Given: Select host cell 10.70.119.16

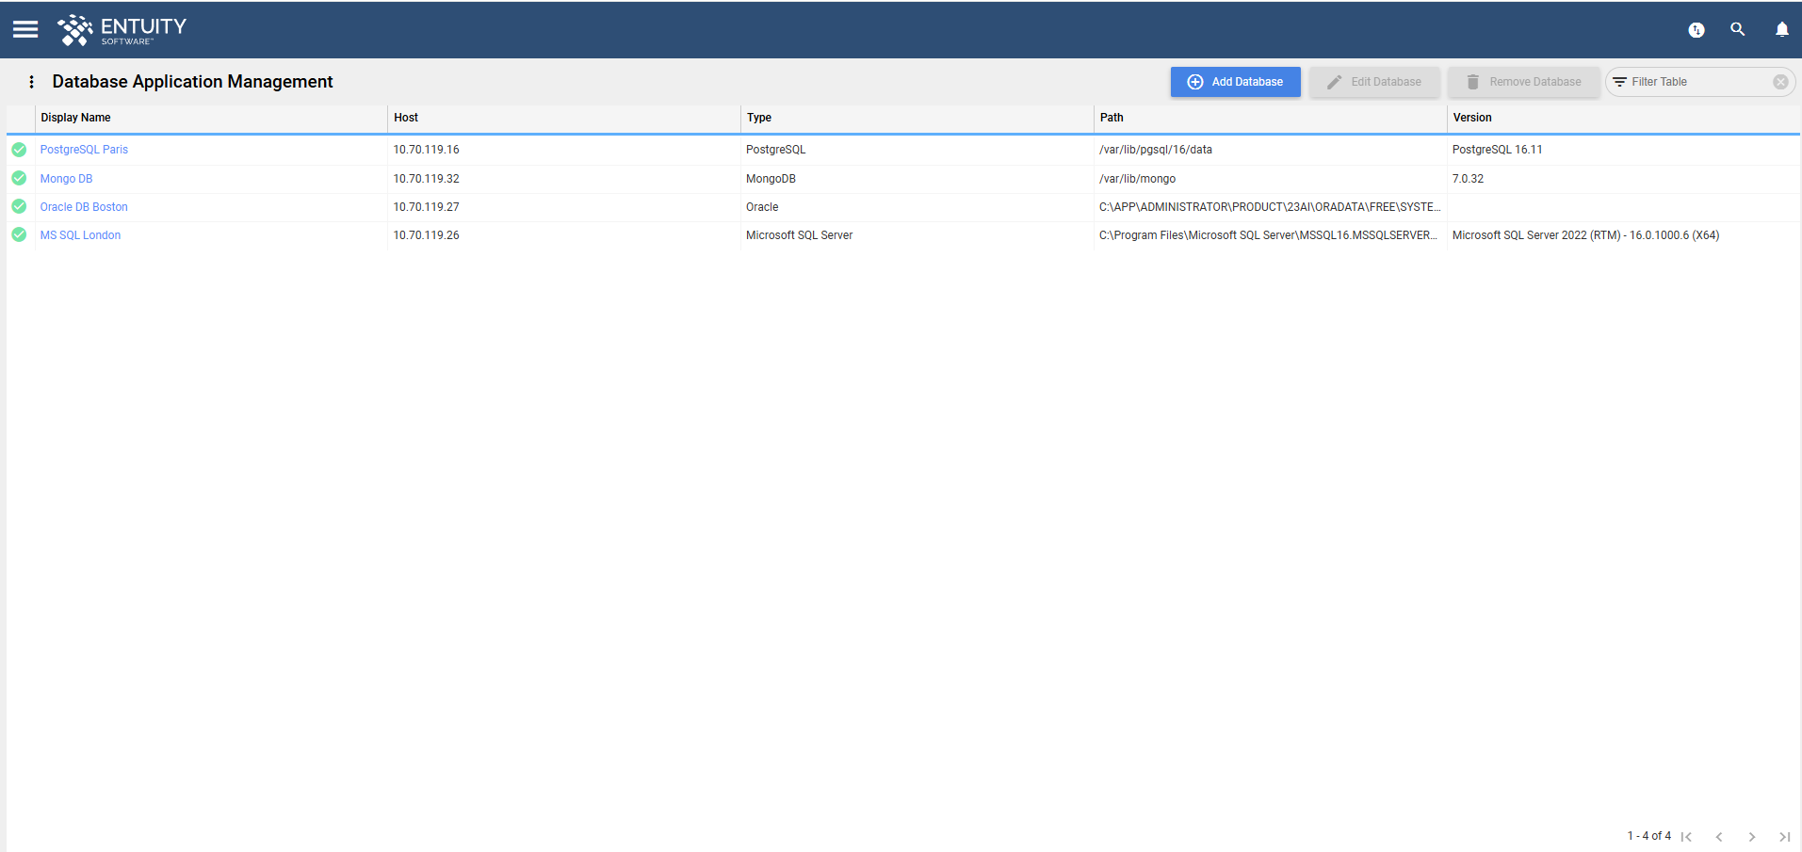Looking at the screenshot, I should click(563, 150).
